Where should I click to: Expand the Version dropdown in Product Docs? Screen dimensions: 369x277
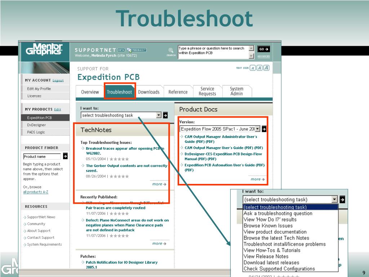(258, 129)
